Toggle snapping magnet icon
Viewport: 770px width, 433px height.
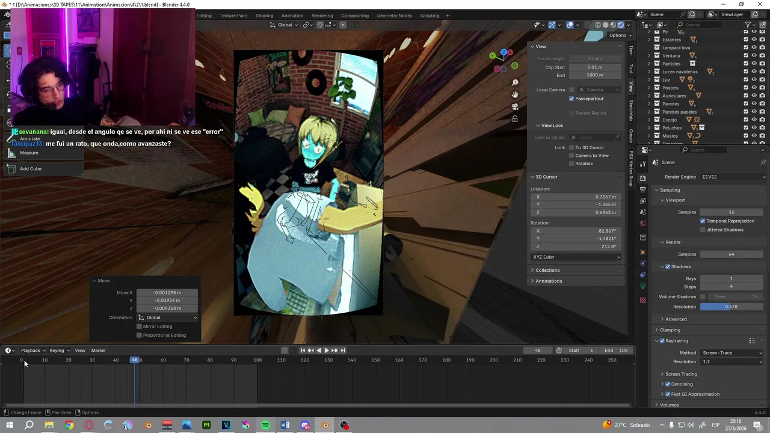pyautogui.click(x=319, y=25)
